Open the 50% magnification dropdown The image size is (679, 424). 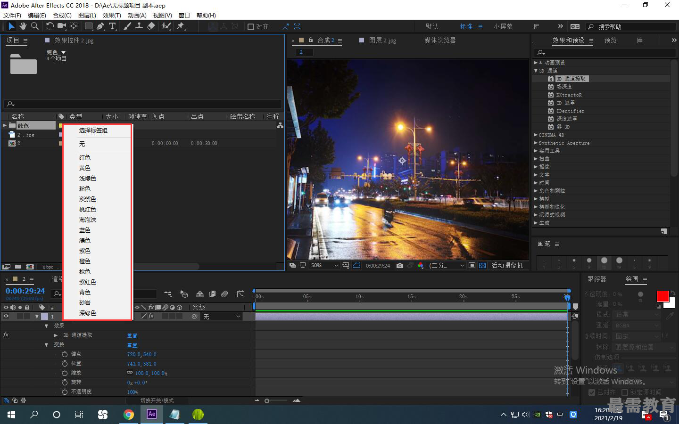(x=324, y=266)
